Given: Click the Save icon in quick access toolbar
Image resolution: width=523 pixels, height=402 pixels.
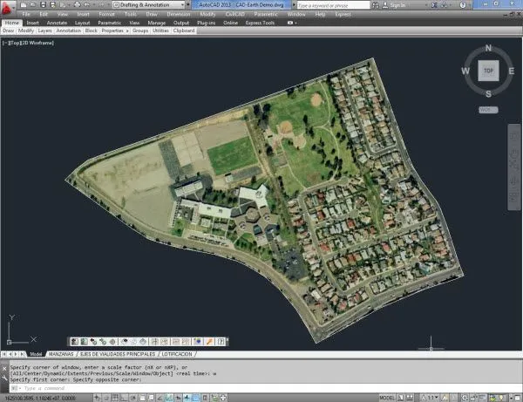Looking at the screenshot, I should tap(43, 5).
